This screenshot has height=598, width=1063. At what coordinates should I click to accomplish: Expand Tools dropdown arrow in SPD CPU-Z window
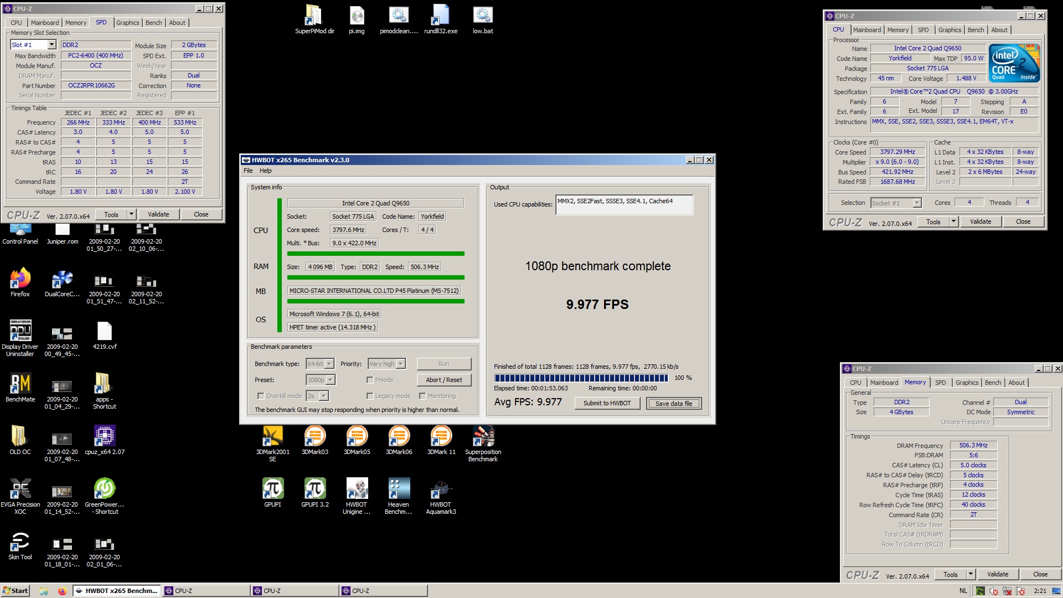[131, 214]
